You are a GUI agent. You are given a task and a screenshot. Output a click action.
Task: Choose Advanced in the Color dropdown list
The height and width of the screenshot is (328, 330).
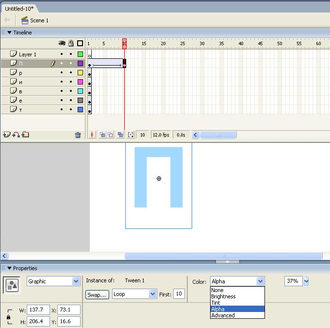coord(223,315)
